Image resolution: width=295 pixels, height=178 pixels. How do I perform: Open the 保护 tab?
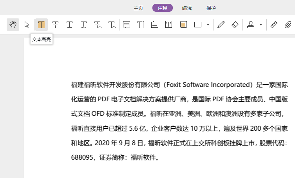tap(211, 8)
